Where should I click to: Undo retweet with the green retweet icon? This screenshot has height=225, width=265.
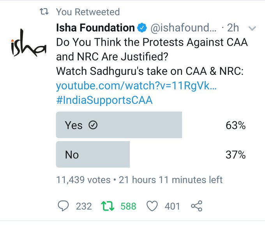click(x=107, y=206)
